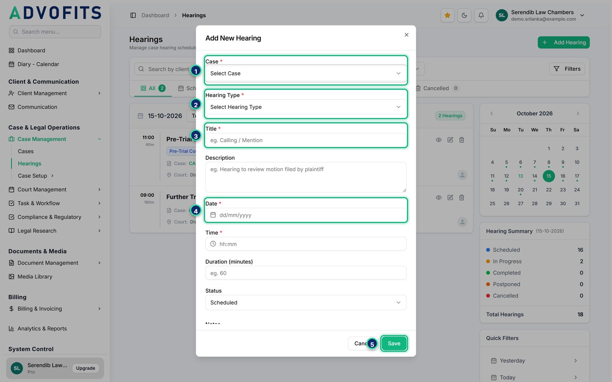Edit the Further Trial hearing
The image size is (612, 382).
click(x=450, y=197)
